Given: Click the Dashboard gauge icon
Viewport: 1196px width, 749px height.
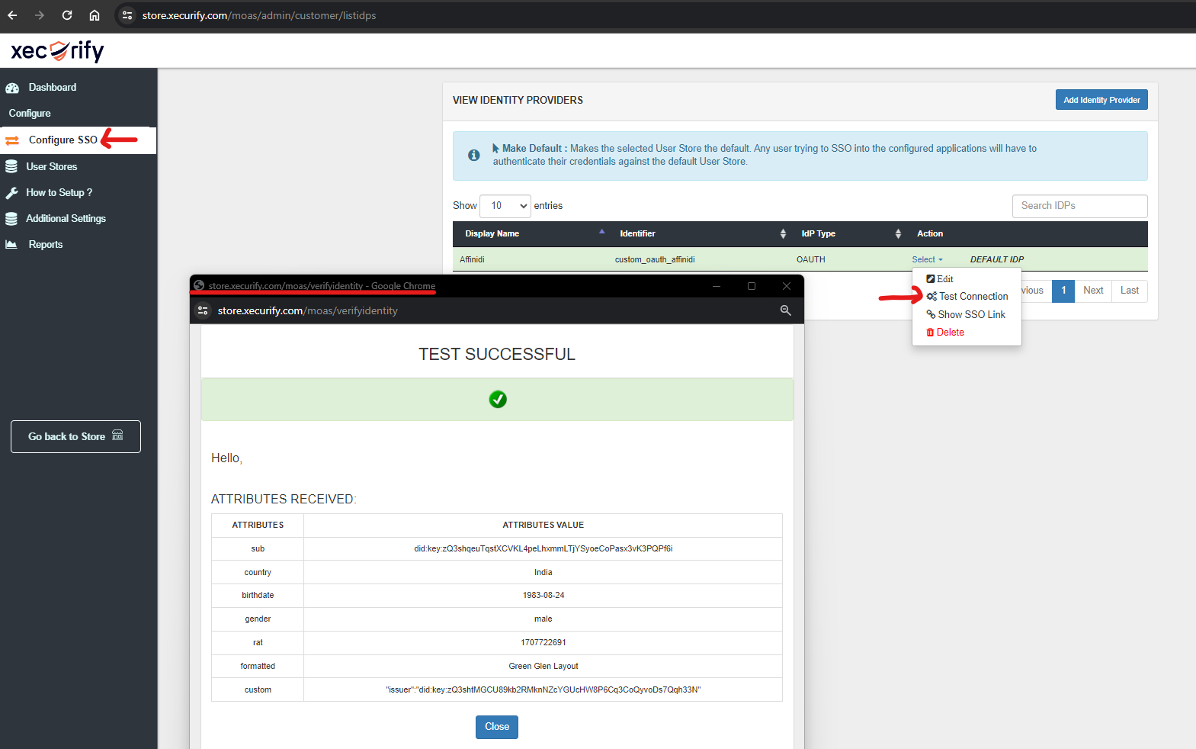Looking at the screenshot, I should click(x=12, y=88).
